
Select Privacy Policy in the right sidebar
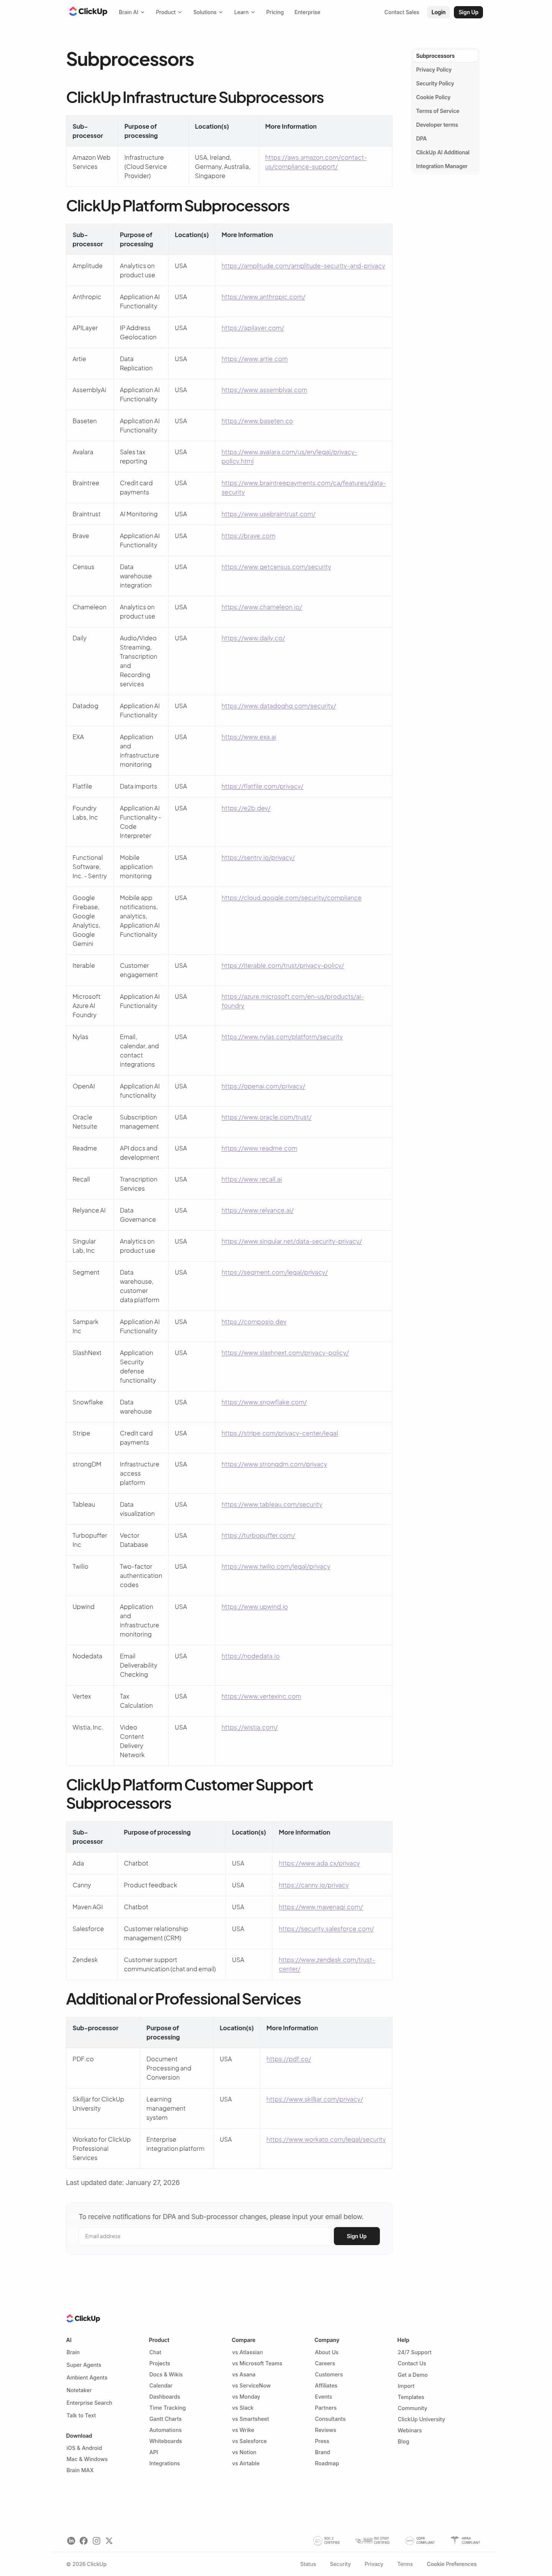pos(434,70)
